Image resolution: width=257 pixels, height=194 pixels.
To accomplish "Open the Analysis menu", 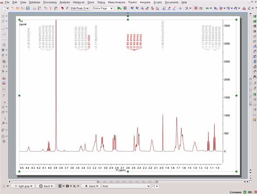I will 65,2.
